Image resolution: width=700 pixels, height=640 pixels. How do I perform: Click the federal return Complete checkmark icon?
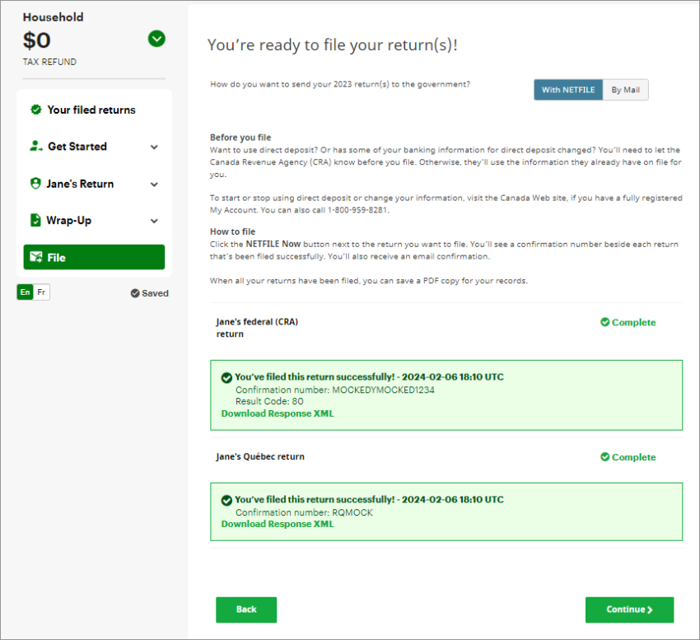604,323
